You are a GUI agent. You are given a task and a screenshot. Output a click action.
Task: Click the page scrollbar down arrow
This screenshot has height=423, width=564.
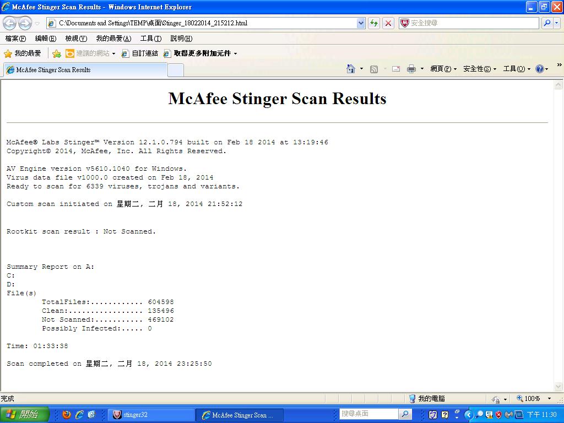pos(558,387)
